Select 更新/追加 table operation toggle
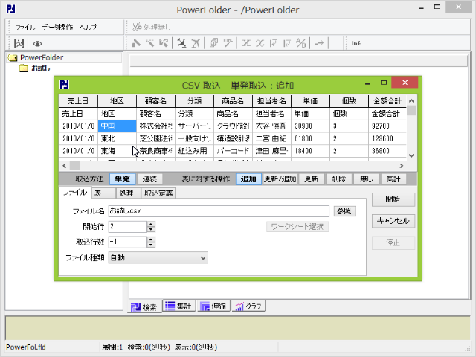 pos(280,179)
